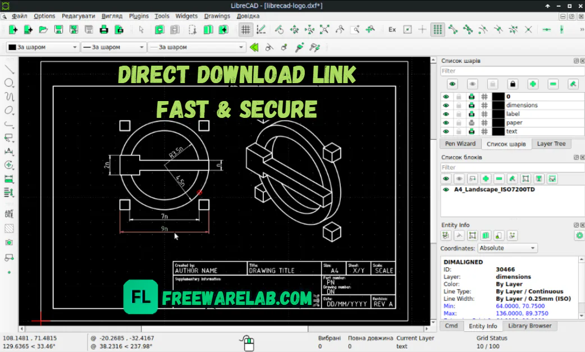
Task: Toggle Free Snap icon
Action: pos(408,29)
